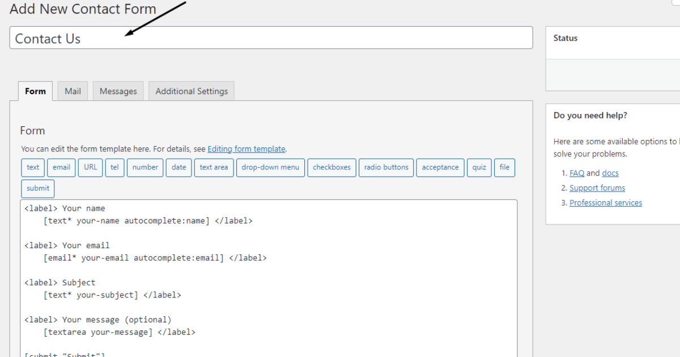Insert a submit button tag
680x357 pixels.
37,188
